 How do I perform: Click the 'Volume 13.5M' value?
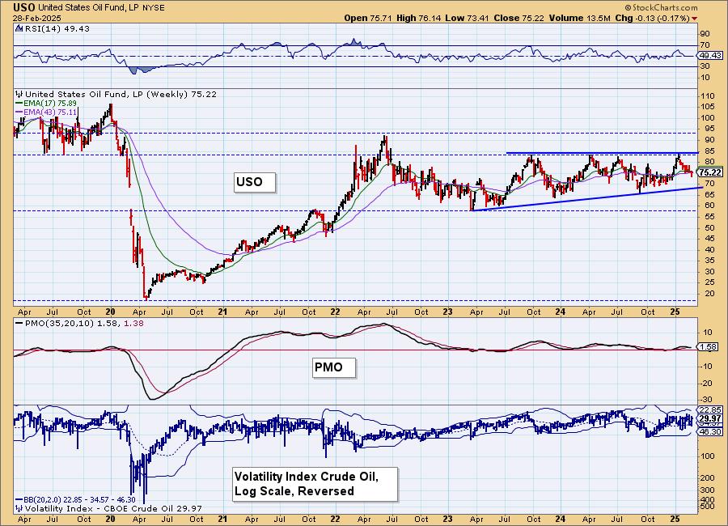pos(579,18)
